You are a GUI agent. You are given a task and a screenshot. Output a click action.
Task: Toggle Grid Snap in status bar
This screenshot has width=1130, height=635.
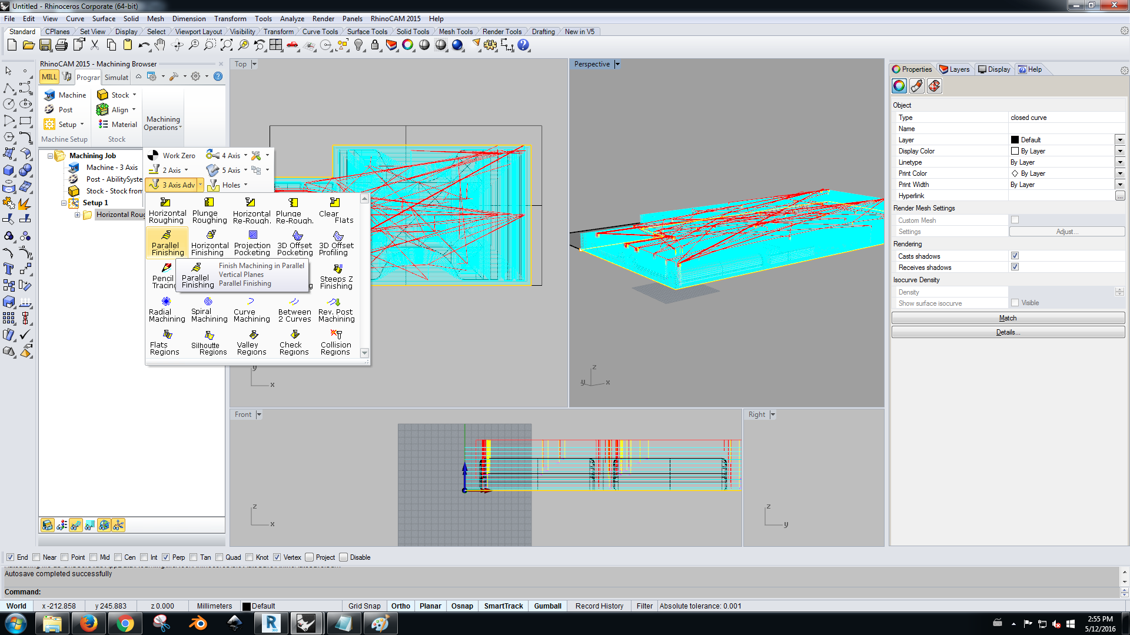(364, 606)
